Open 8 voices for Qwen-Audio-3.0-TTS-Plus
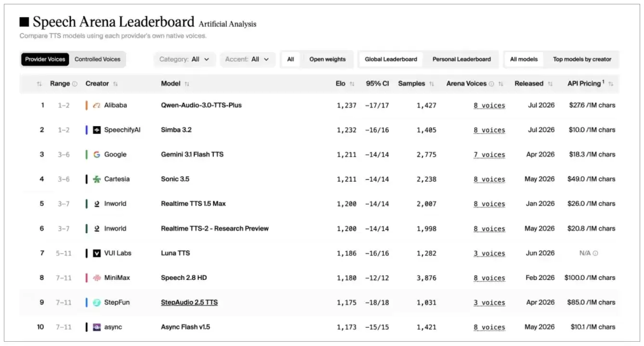Viewport: 644px width, 346px height. 489,106
